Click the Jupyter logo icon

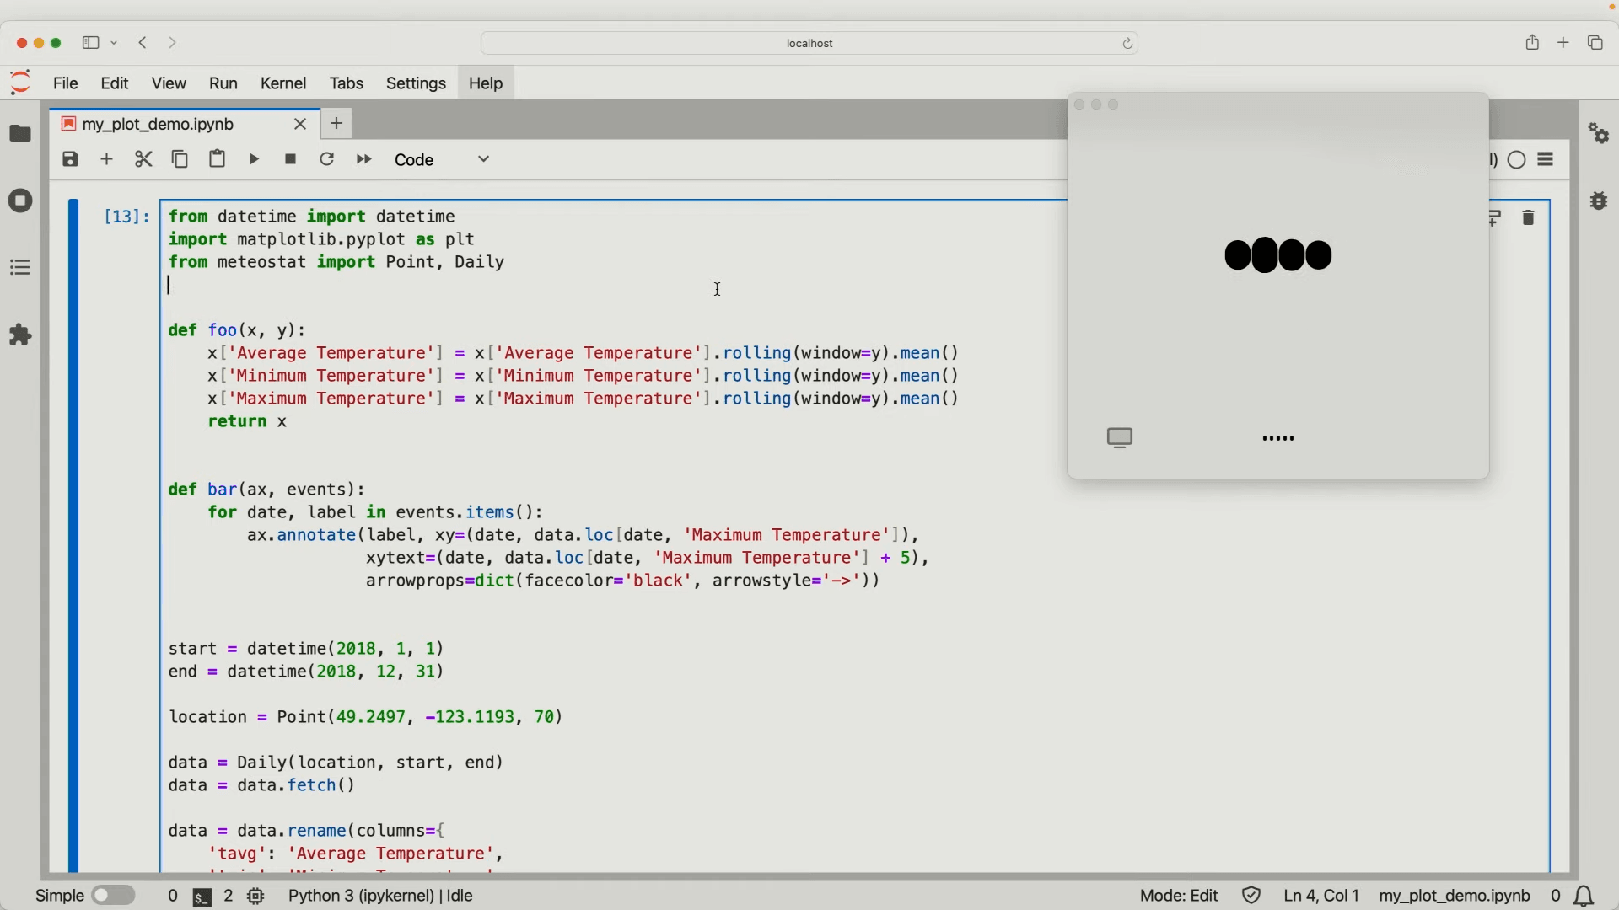tap(21, 83)
